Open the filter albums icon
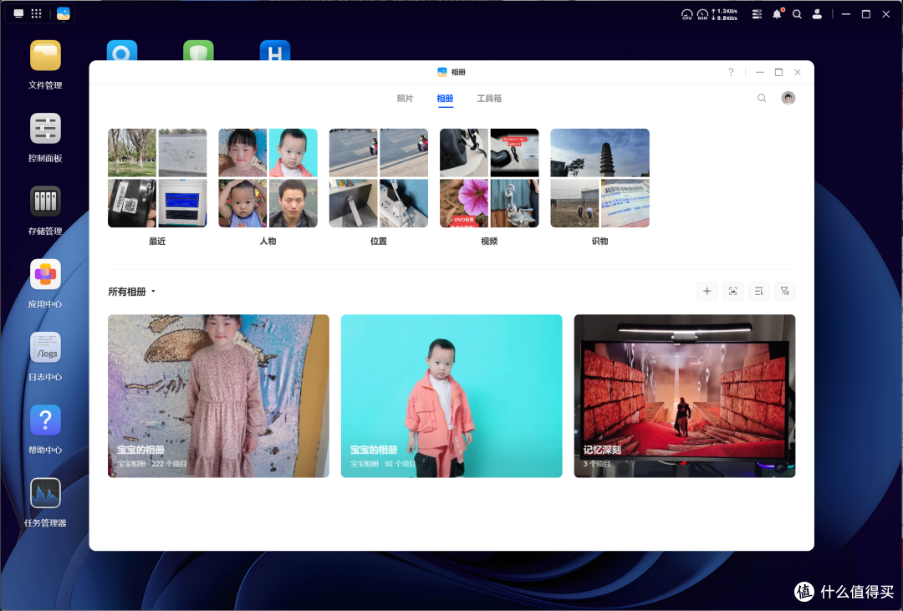 [x=784, y=292]
